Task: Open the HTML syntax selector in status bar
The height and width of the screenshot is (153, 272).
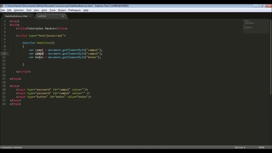Action: (x=262, y=147)
